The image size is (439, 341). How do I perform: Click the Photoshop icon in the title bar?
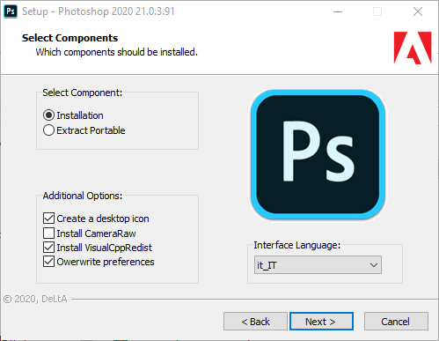11,11
